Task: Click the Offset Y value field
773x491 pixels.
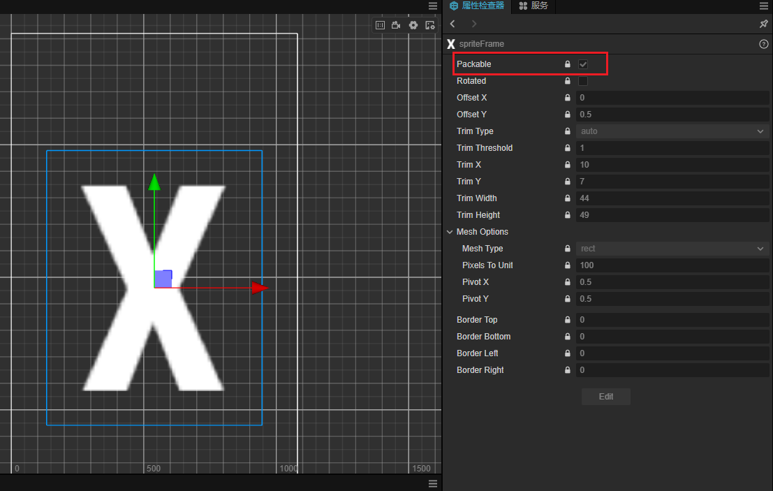Action: [x=672, y=115]
